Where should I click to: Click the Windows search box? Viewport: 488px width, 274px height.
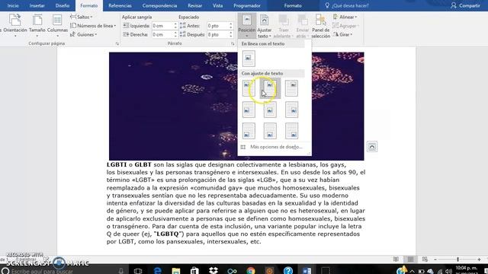[x=63, y=271]
